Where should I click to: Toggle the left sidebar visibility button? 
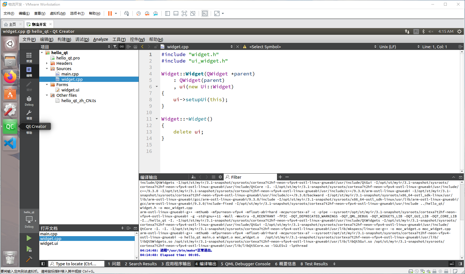43,264
